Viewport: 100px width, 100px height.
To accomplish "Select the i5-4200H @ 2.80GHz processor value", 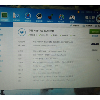I will click(x=49, y=51).
